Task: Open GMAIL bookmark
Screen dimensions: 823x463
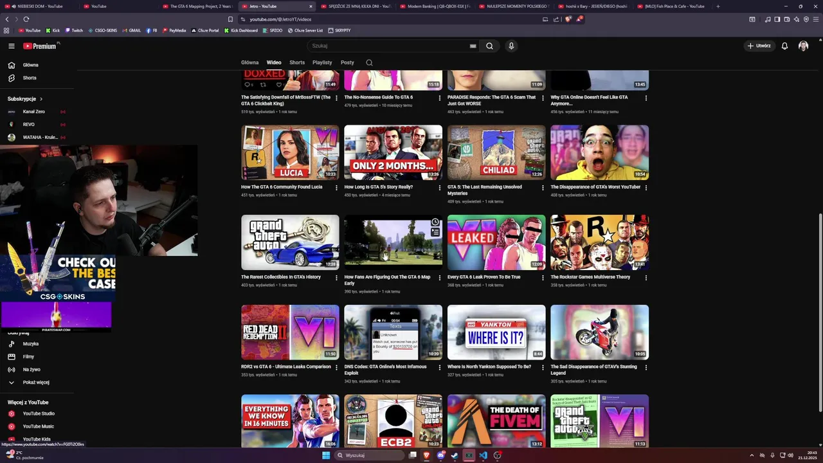Action: (131, 30)
